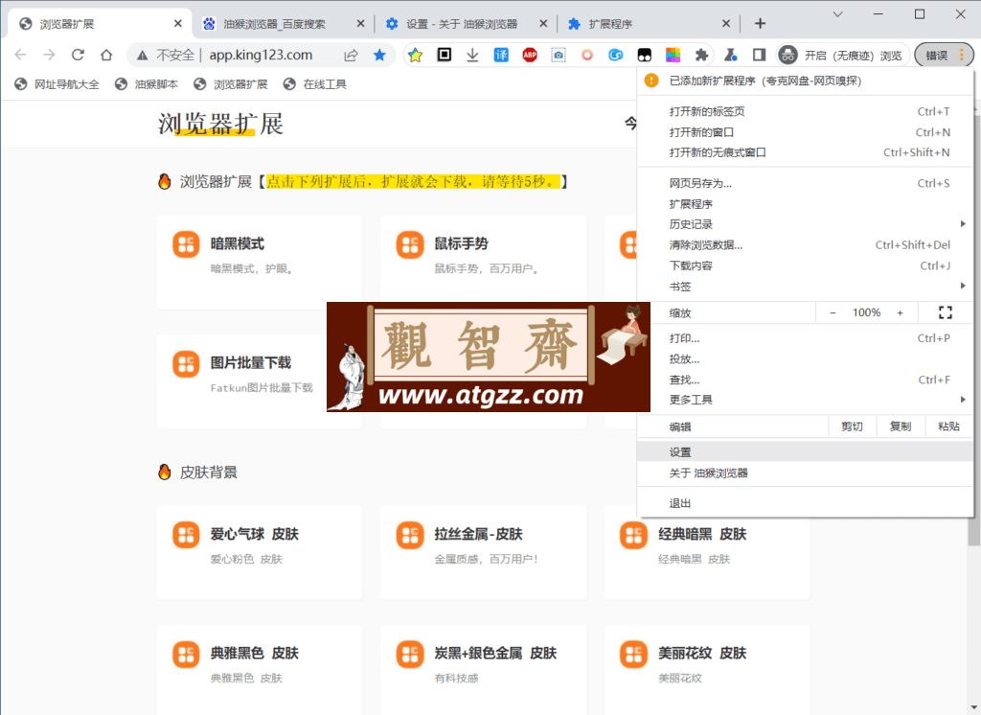Decrease zoom with minus button

click(x=833, y=312)
